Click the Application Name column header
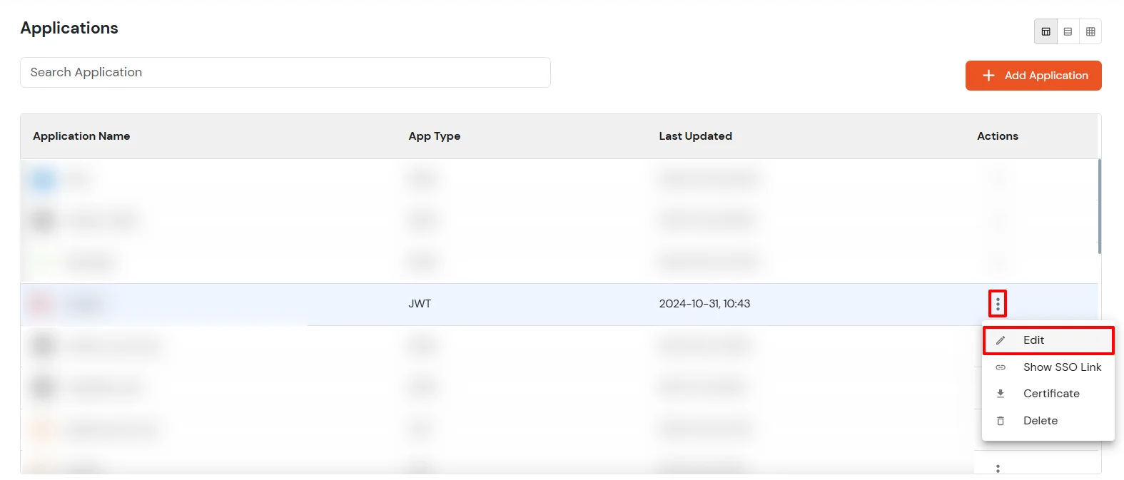Image resolution: width=1124 pixels, height=480 pixels. click(81, 136)
